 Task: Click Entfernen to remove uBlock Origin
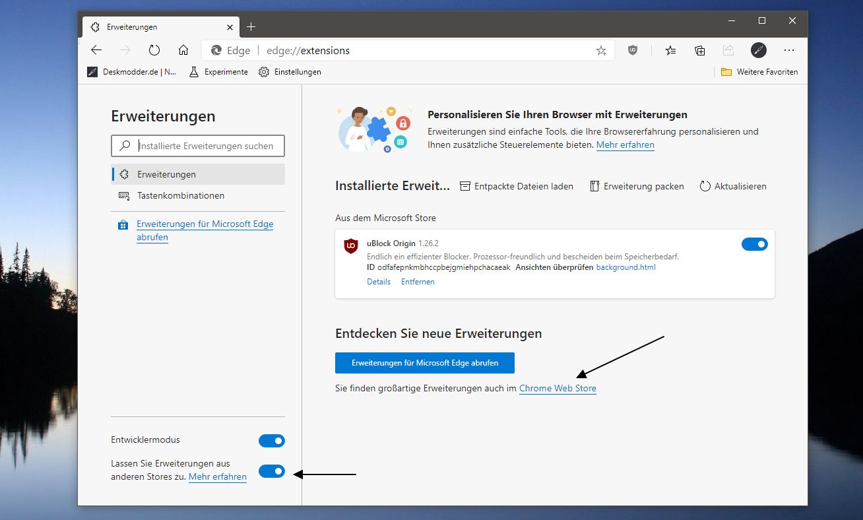pyautogui.click(x=418, y=282)
